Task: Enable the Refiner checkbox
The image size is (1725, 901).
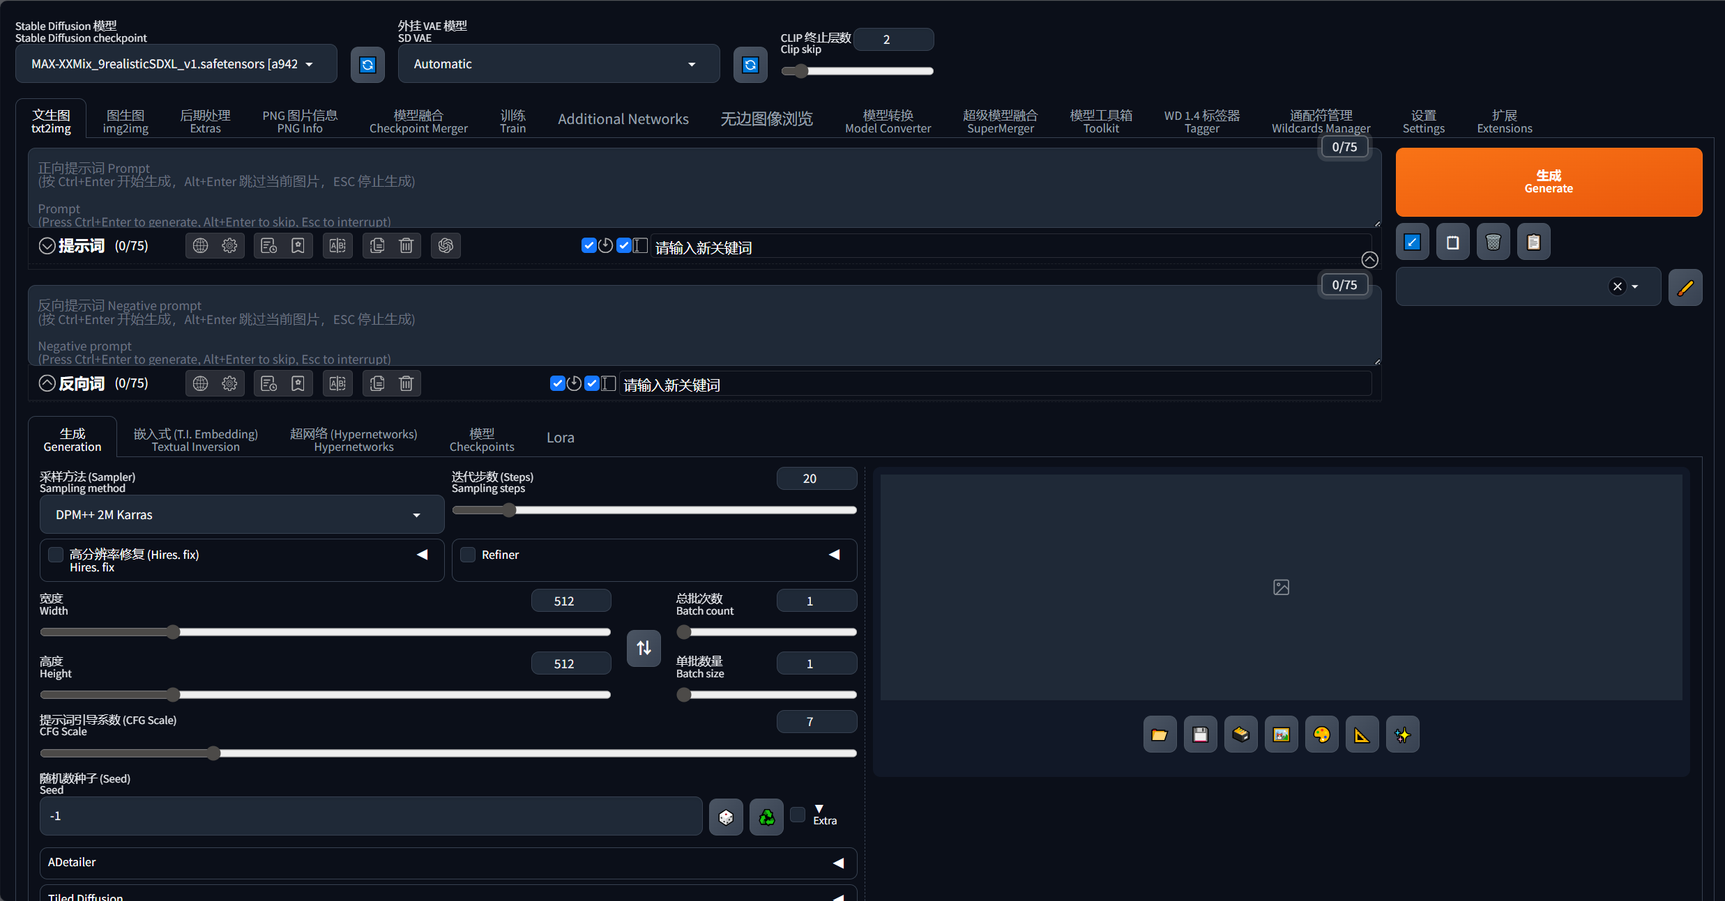Action: click(x=468, y=555)
